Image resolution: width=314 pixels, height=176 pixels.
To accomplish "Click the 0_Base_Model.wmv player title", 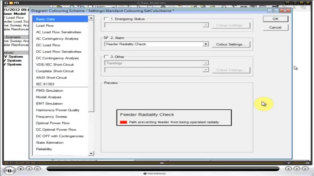I will tap(152, 3).
